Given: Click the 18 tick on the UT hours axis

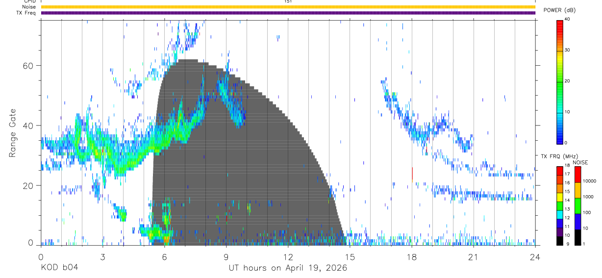Looking at the screenshot, I should 412,256.
